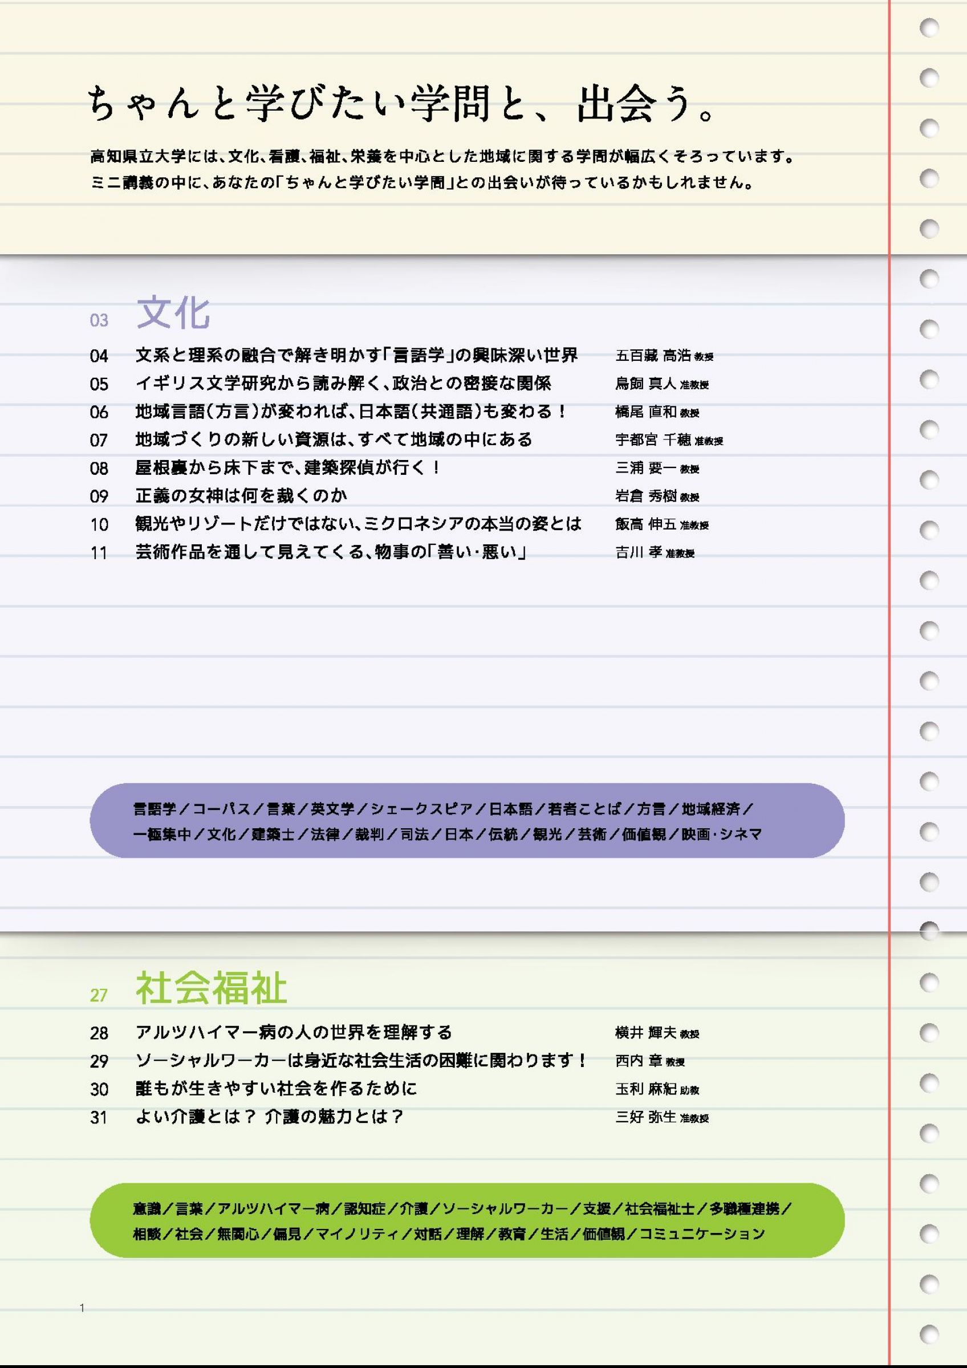Click keyword '一極集中' in the purple box

pyautogui.click(x=162, y=834)
